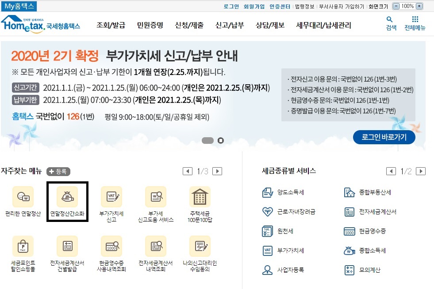Image resolution: width=434 pixels, height=289 pixels.
Task: Open the 나의신고대리인 수임동의 icon
Action: tap(200, 246)
